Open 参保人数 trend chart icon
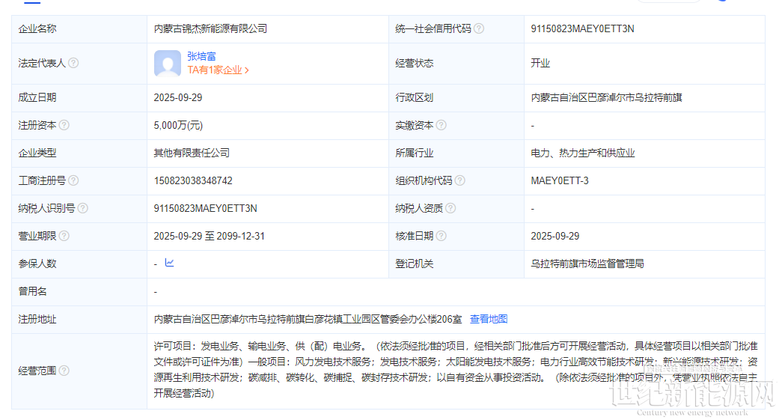The height and width of the screenshot is (420, 782). (x=169, y=263)
